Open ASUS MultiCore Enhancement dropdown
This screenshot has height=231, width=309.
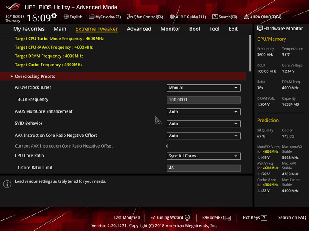click(x=203, y=112)
